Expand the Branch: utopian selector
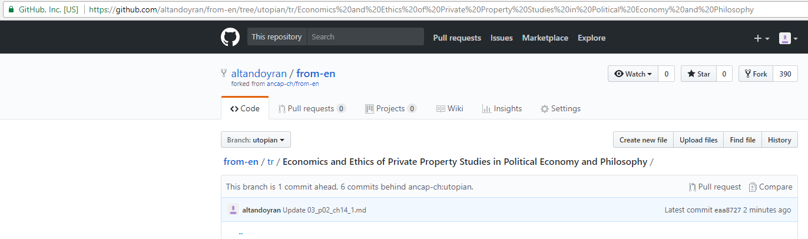Image resolution: width=808 pixels, height=239 pixels. [x=256, y=140]
